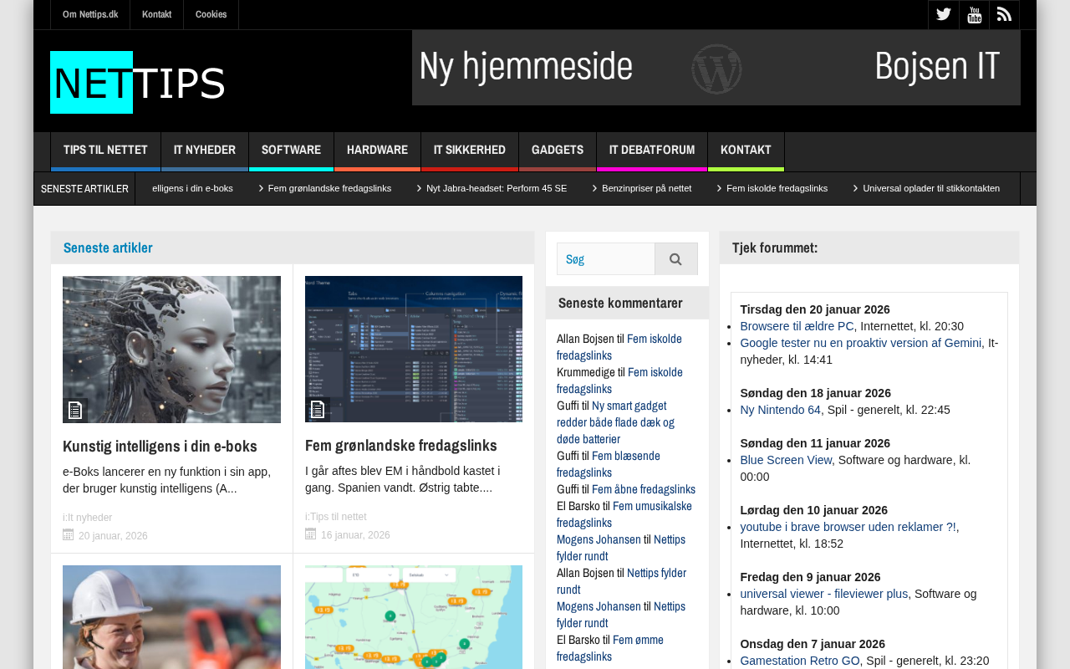1070x669 pixels.
Task: Open the Tips til nettet category under Greenland article
Action: click(x=338, y=517)
